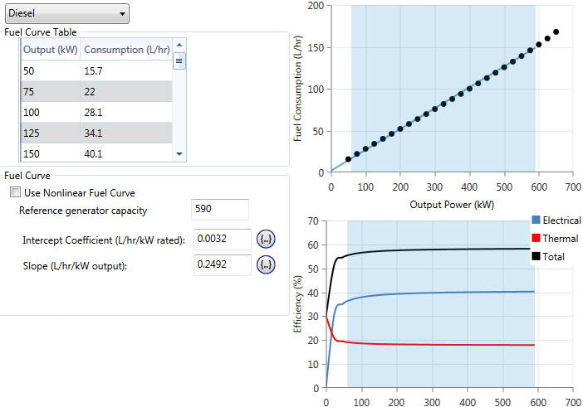
Task: Click the red Thermal legend swatch
Action: [536, 239]
